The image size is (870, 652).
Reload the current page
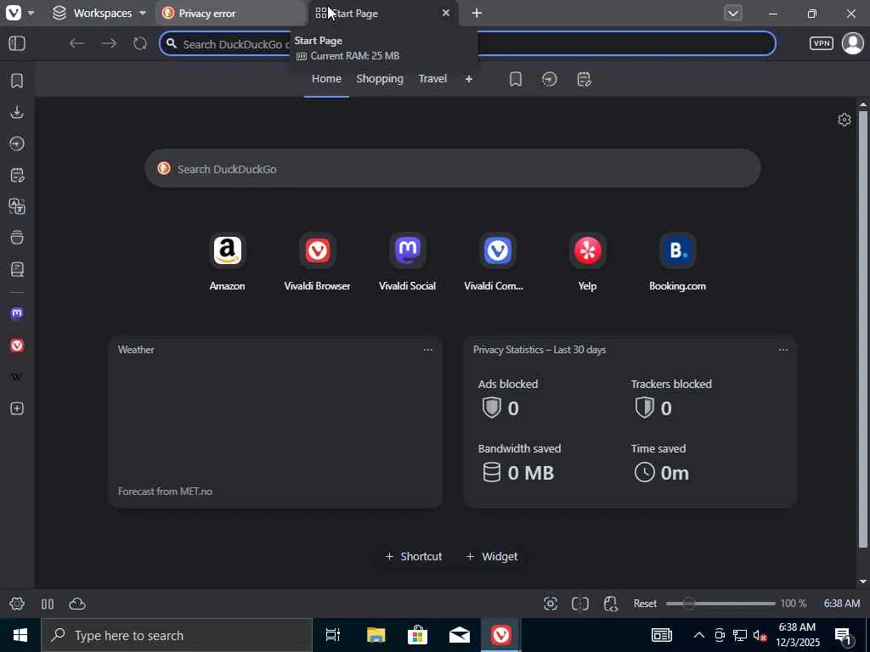tap(140, 43)
